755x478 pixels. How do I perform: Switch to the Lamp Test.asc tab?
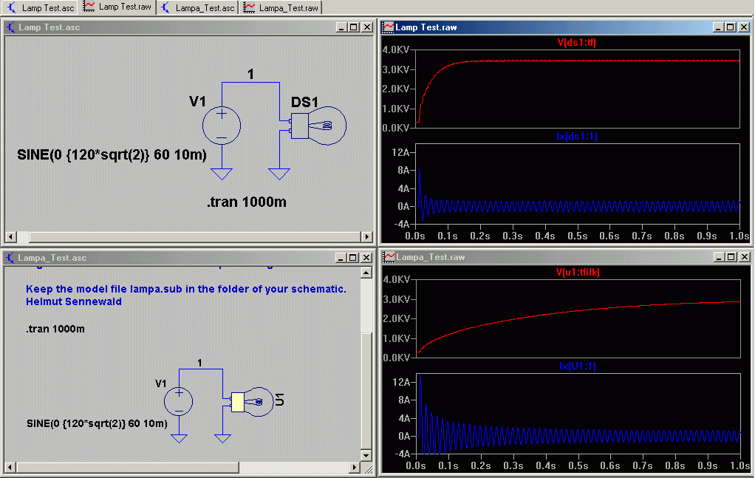click(x=41, y=7)
